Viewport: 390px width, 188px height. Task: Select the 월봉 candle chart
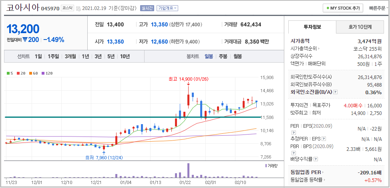(237, 56)
